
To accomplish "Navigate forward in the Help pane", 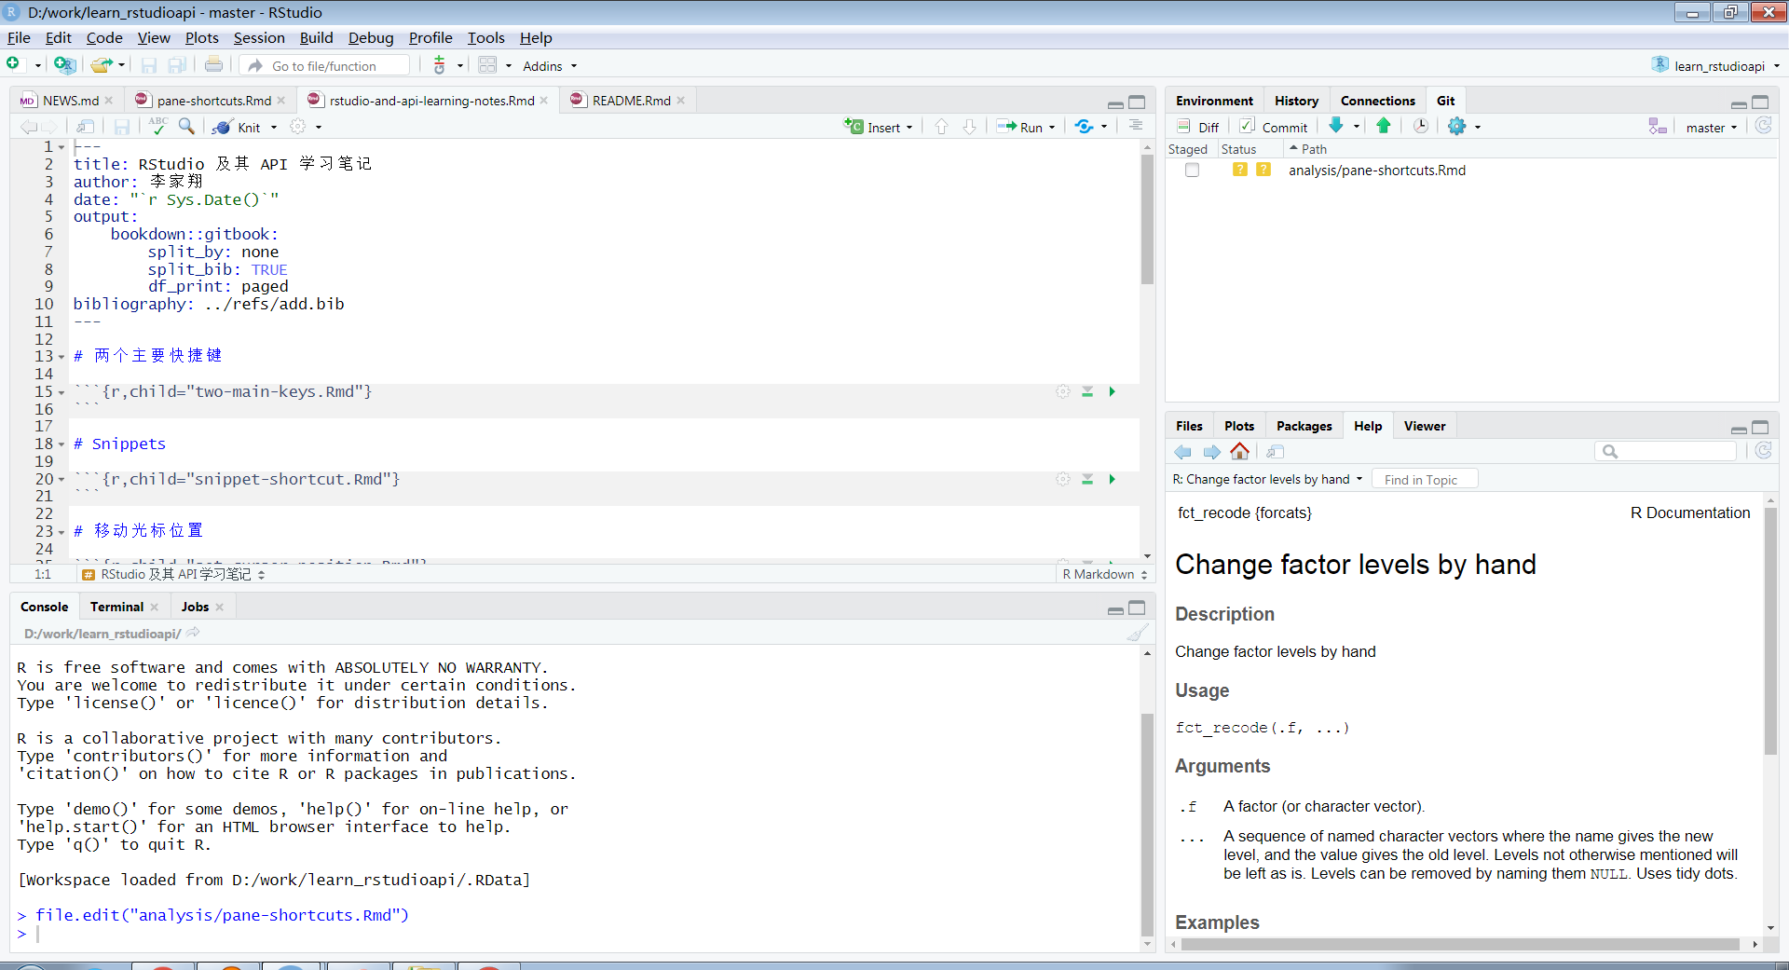I will [x=1211, y=452].
